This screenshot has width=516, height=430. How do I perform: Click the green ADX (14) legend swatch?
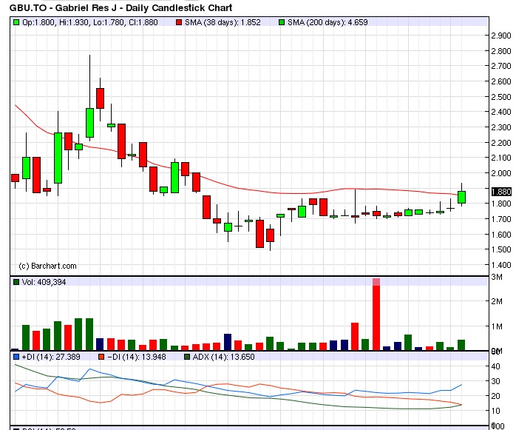(189, 357)
